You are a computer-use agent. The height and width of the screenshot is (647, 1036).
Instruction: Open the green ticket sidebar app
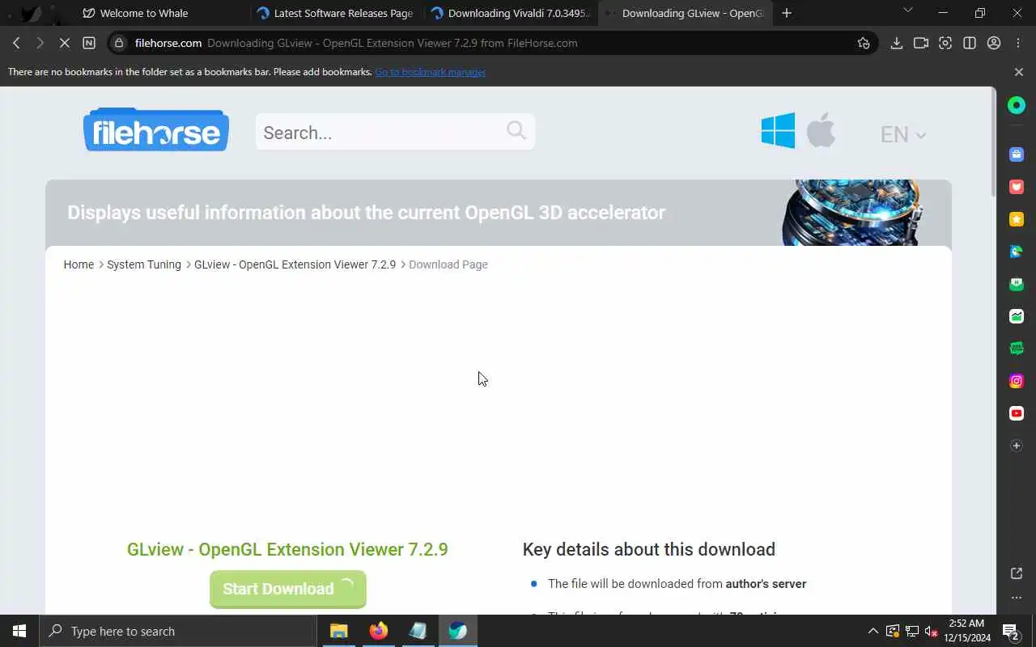click(x=1017, y=349)
